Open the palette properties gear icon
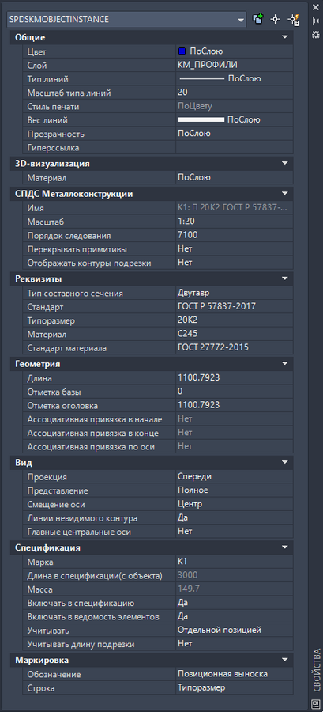 (316, 35)
